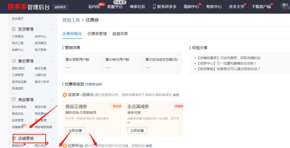Open the 优惠券说明 link

(94, 84)
